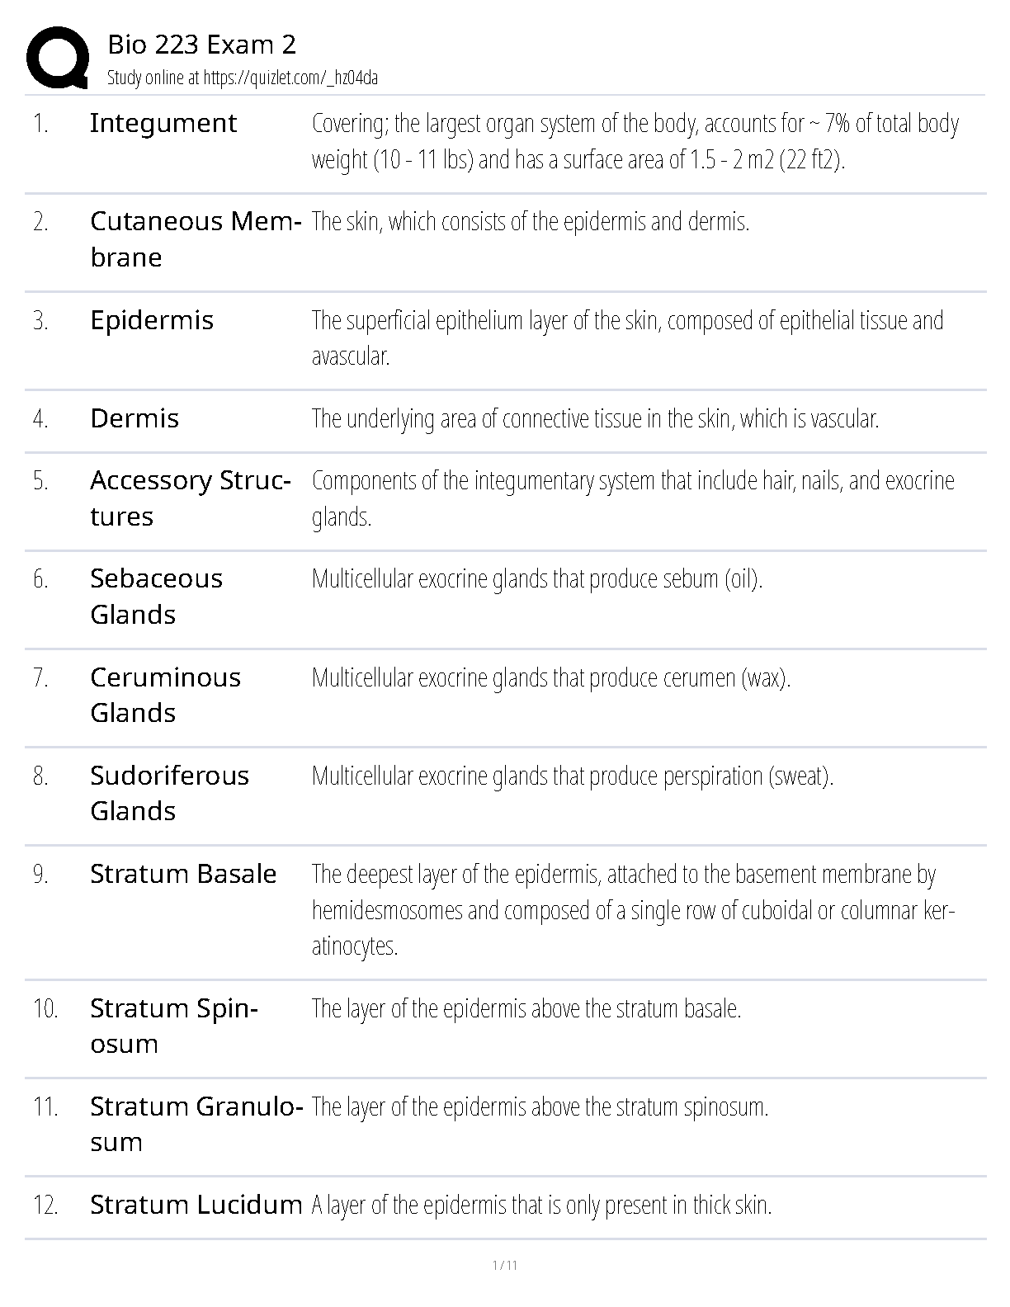Image resolution: width=1010 pixels, height=1307 pixels.
Task: Select the Ceruminous Glands term
Action: click(165, 695)
